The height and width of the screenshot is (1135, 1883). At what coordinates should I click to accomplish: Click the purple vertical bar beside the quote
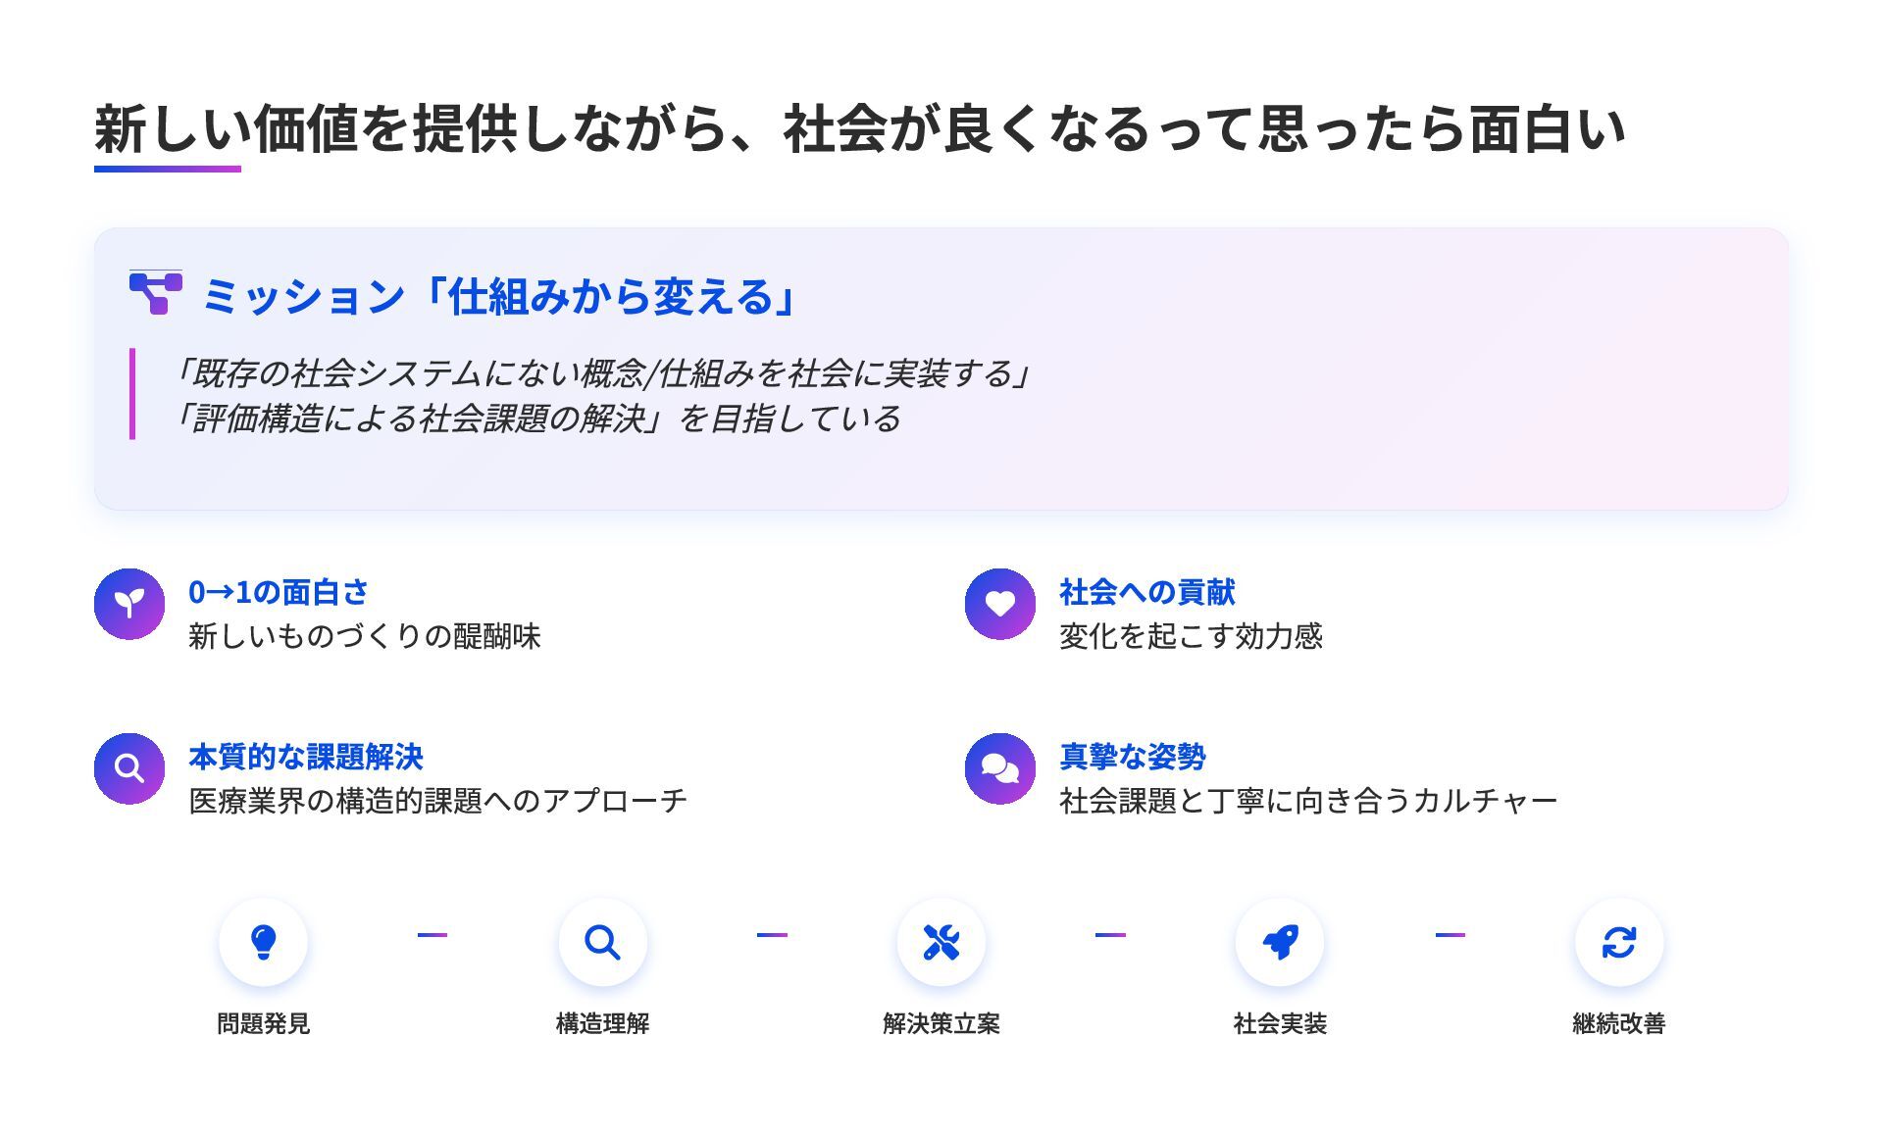[x=132, y=394]
